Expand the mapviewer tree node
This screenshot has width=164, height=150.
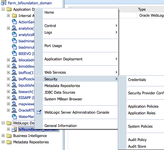[8, 104]
